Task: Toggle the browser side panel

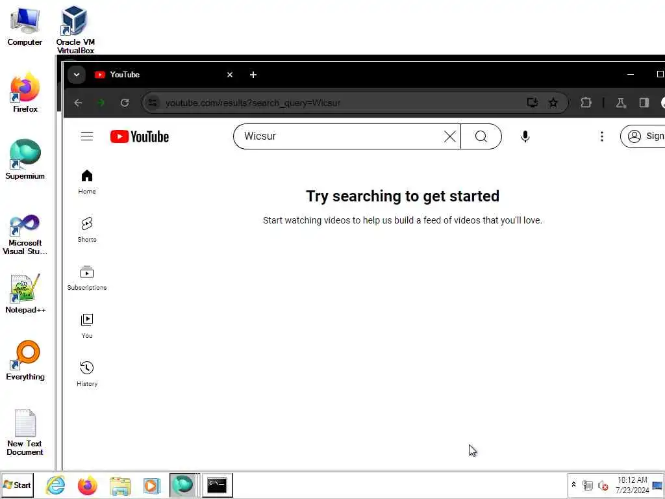Action: [x=644, y=103]
